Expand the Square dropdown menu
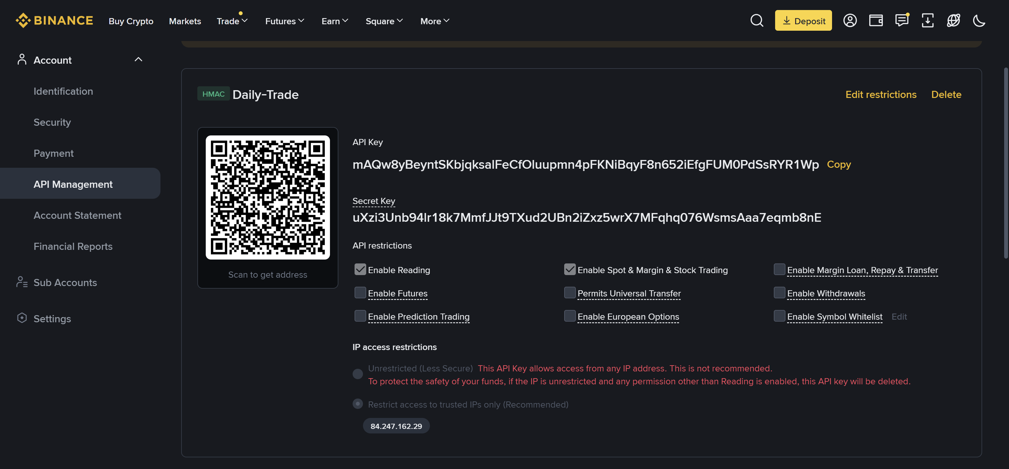The height and width of the screenshot is (469, 1009). (x=384, y=21)
